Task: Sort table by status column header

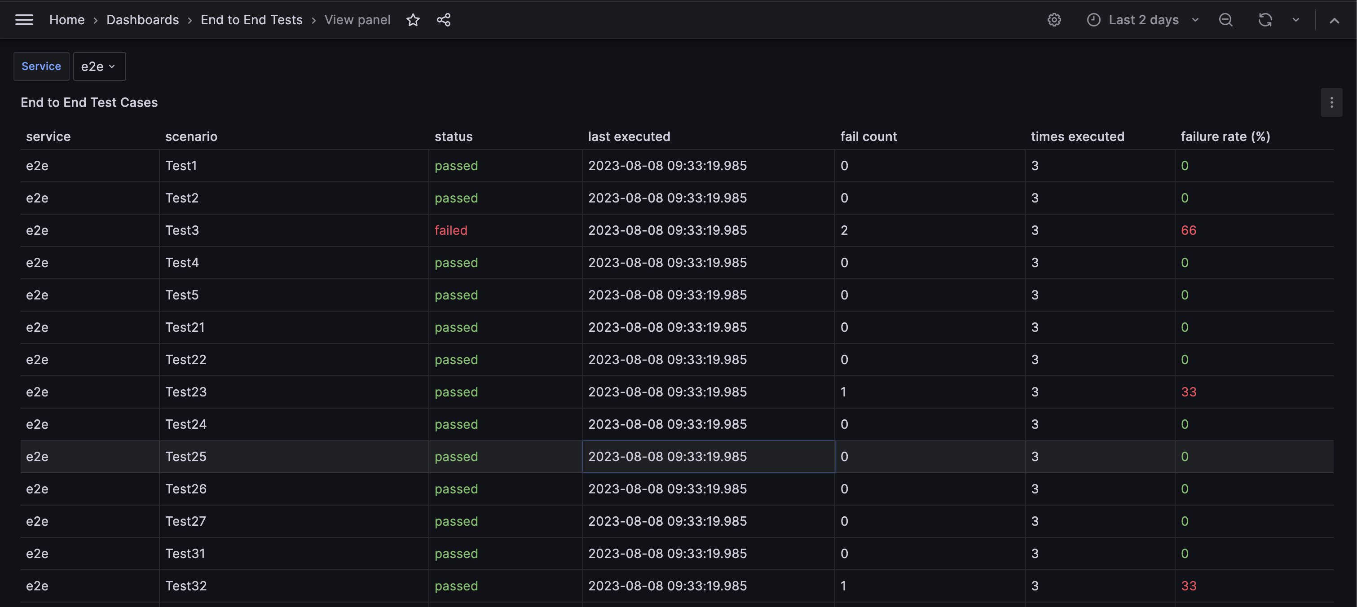Action: pos(453,136)
